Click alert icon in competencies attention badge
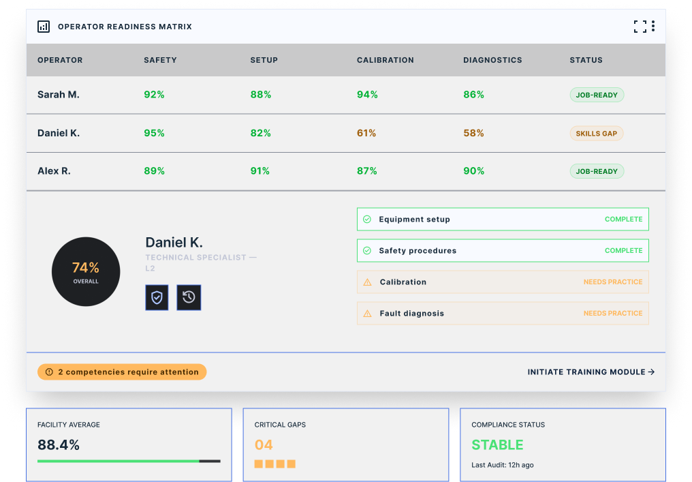 [x=50, y=372]
